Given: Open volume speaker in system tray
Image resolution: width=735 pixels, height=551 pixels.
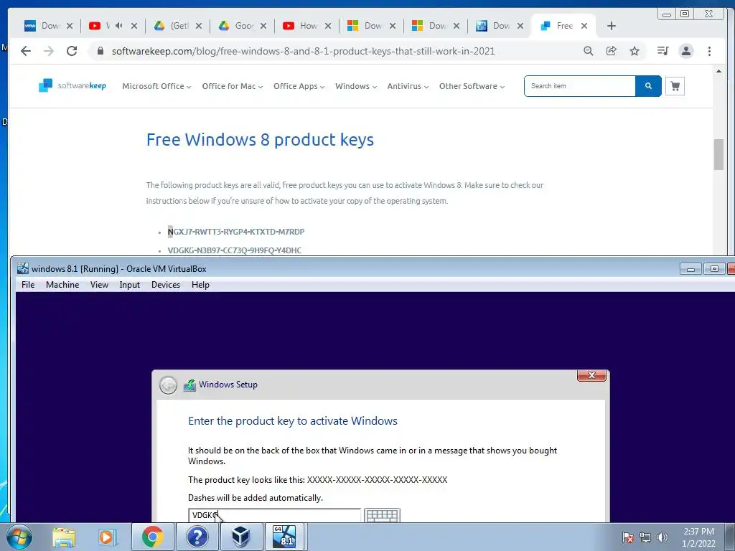Looking at the screenshot, I should point(662,537).
